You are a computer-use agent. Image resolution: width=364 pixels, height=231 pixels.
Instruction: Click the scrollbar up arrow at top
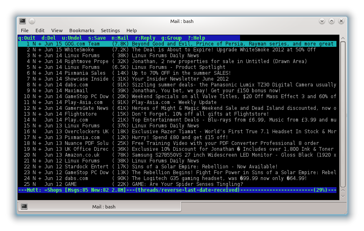pyautogui.click(x=343, y=38)
